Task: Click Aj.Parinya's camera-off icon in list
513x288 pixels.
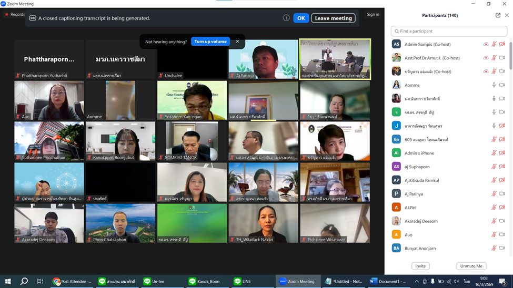Action: click(502, 194)
